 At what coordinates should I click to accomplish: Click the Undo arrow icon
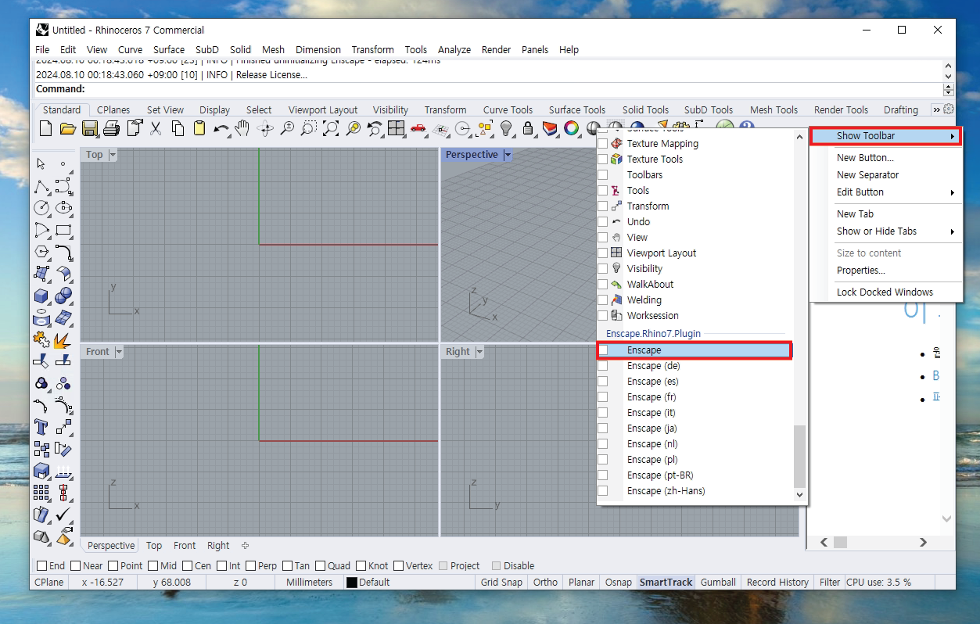pos(221,128)
